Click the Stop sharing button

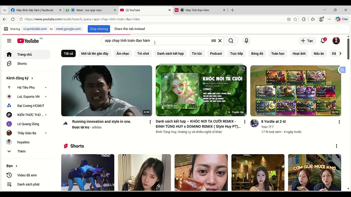tap(99, 29)
